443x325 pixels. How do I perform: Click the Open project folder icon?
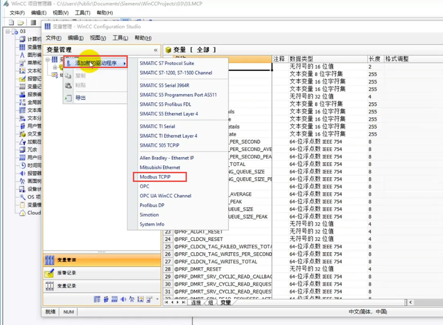coord(21,22)
